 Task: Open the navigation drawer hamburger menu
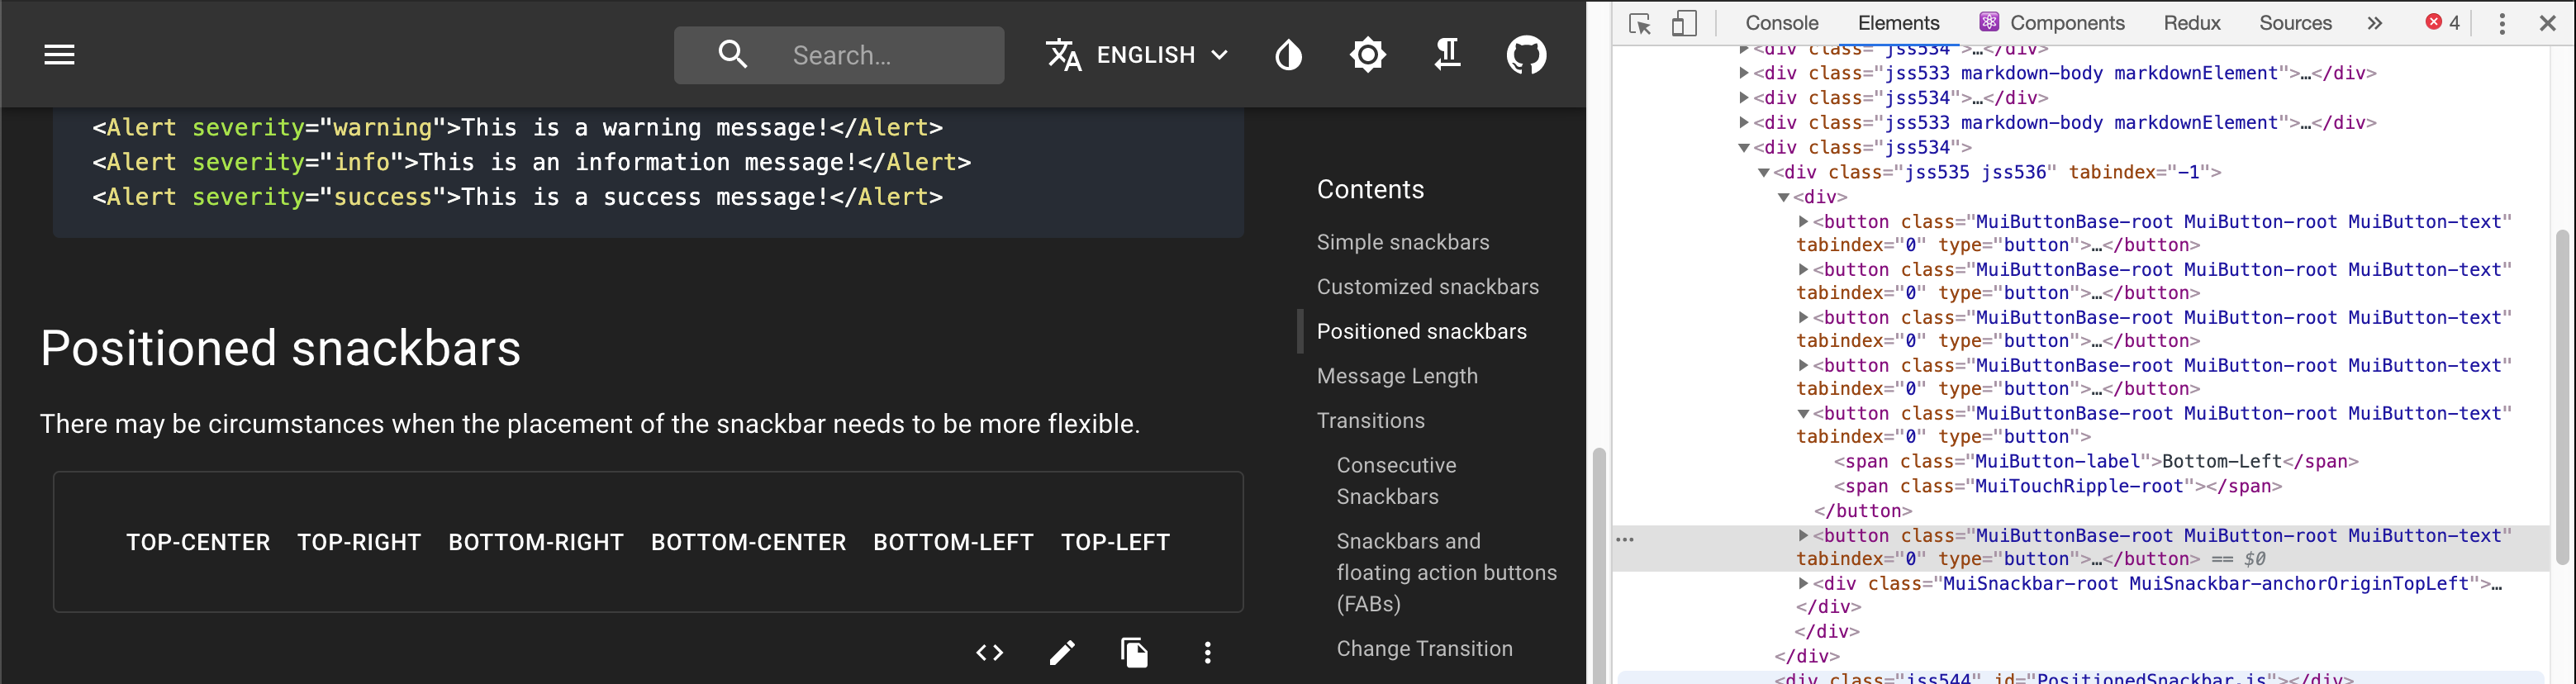coord(59,54)
